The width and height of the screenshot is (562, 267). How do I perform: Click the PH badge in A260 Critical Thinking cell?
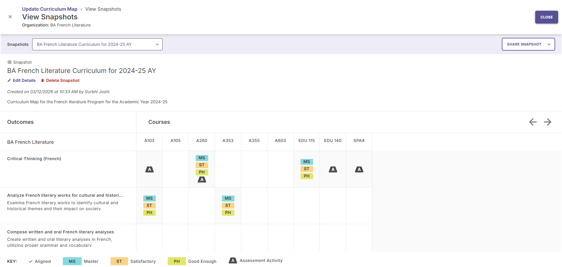point(202,172)
